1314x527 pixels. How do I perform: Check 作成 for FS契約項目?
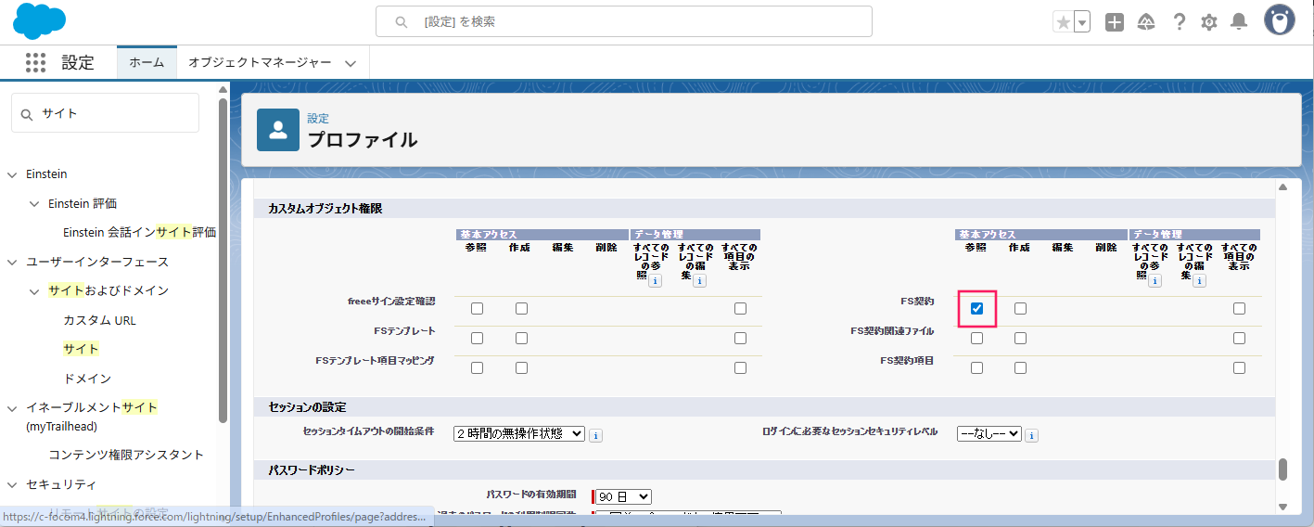(x=1020, y=368)
